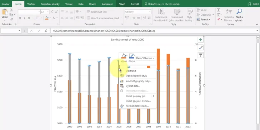Open the Formát chart tab
Image resolution: width=260 pixels, height=130 pixels.
[135, 4]
